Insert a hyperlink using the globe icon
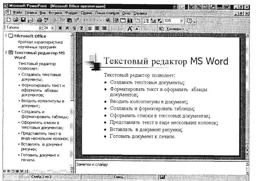Screen dimensions: 256x181 click(x=108, y=20)
